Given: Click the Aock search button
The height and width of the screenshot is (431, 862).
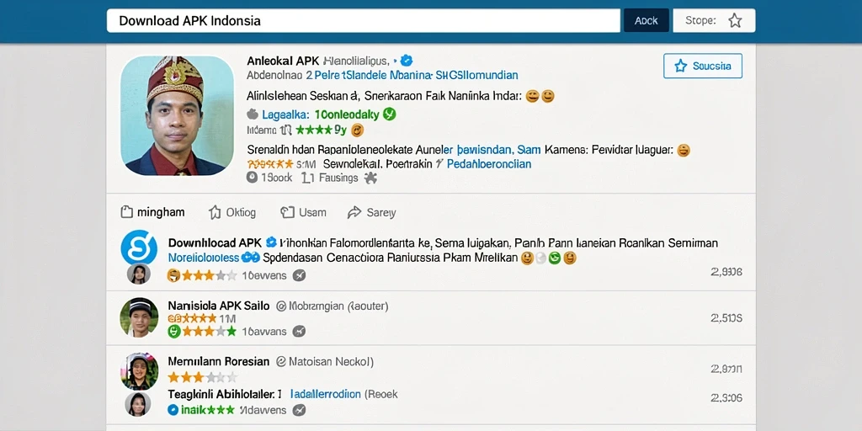Looking at the screenshot, I should tap(646, 21).
